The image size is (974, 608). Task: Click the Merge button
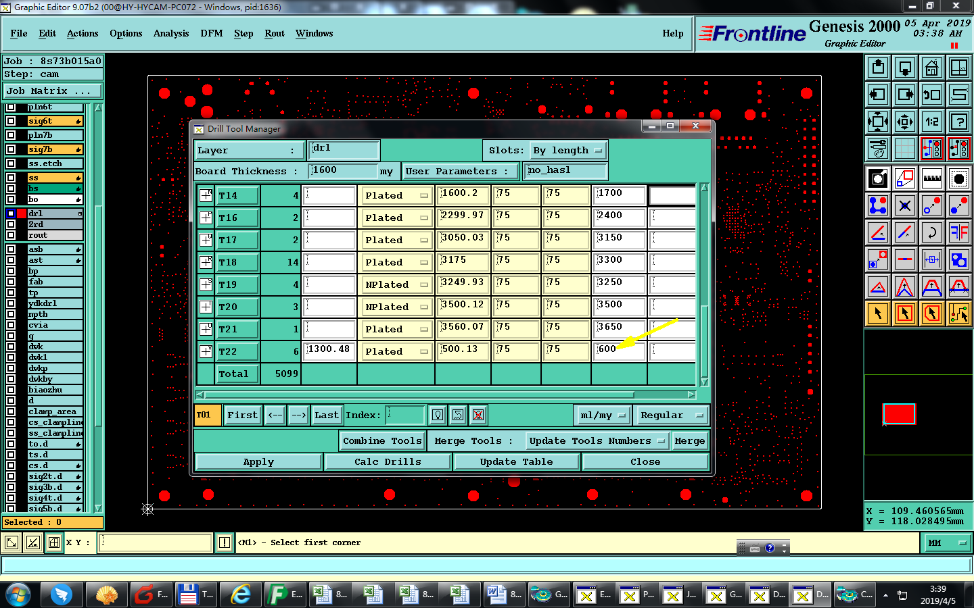click(690, 440)
